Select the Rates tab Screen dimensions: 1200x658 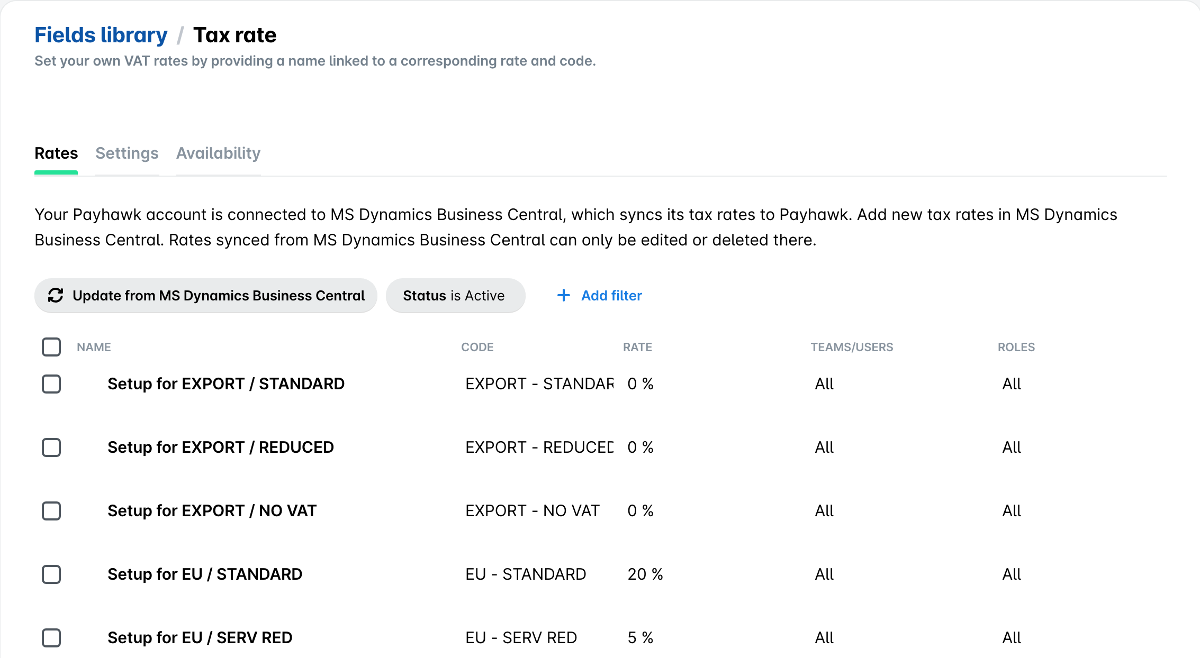tap(56, 153)
